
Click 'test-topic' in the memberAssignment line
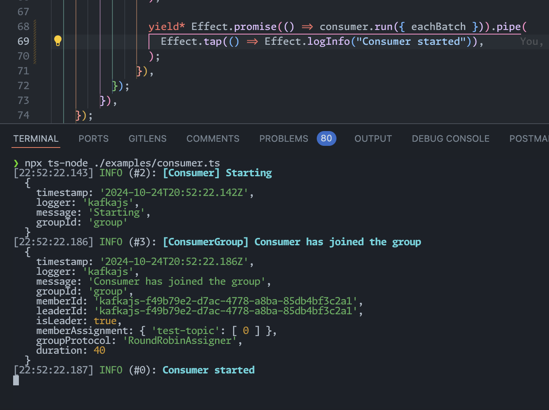186,331
